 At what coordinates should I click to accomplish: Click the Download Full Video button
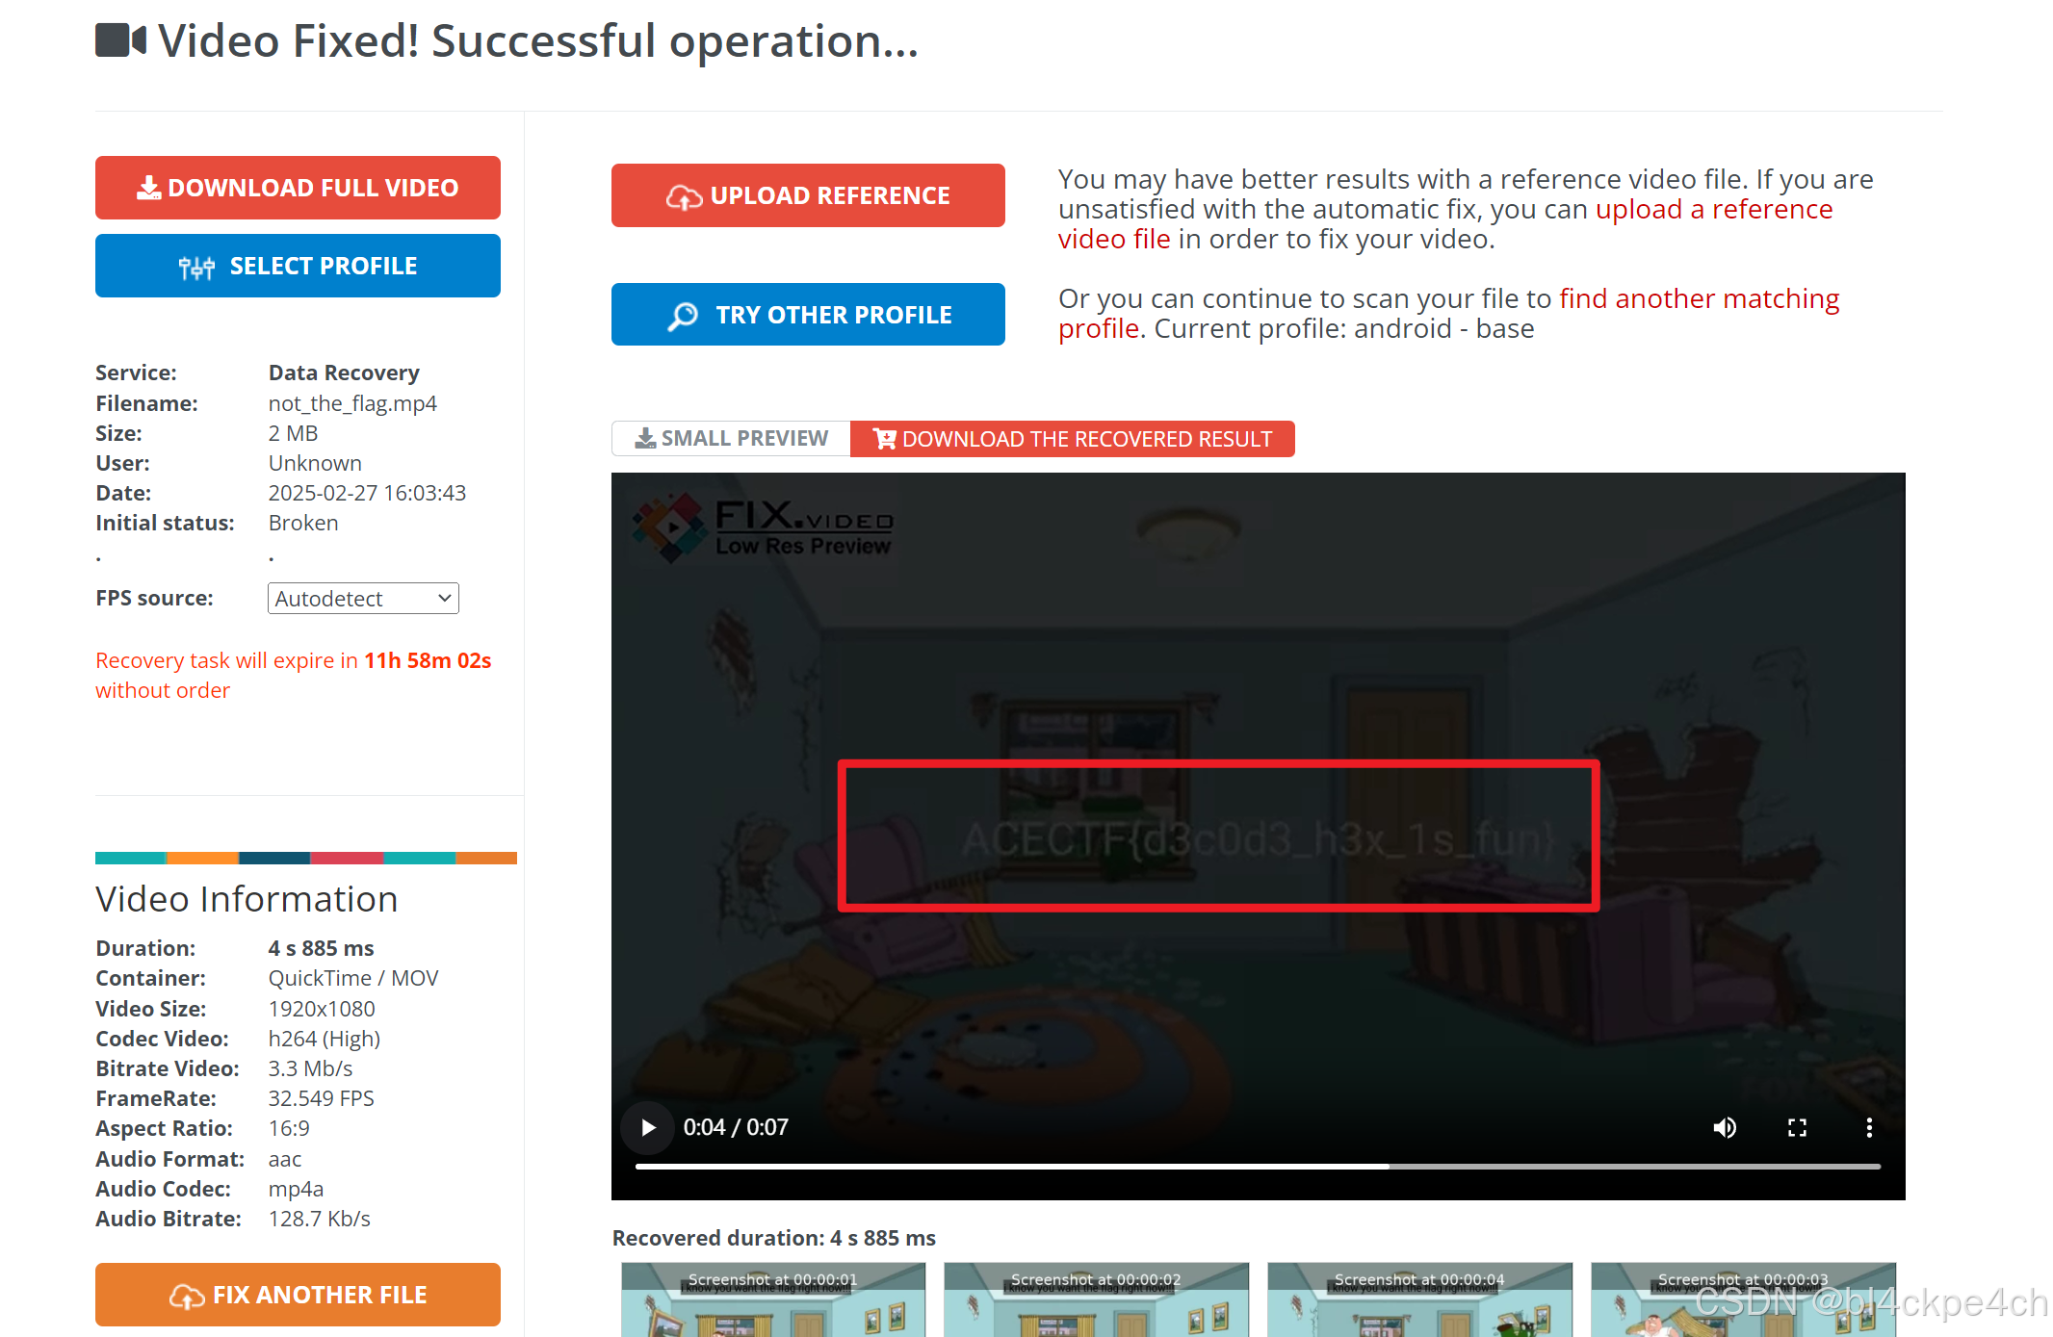click(x=298, y=188)
